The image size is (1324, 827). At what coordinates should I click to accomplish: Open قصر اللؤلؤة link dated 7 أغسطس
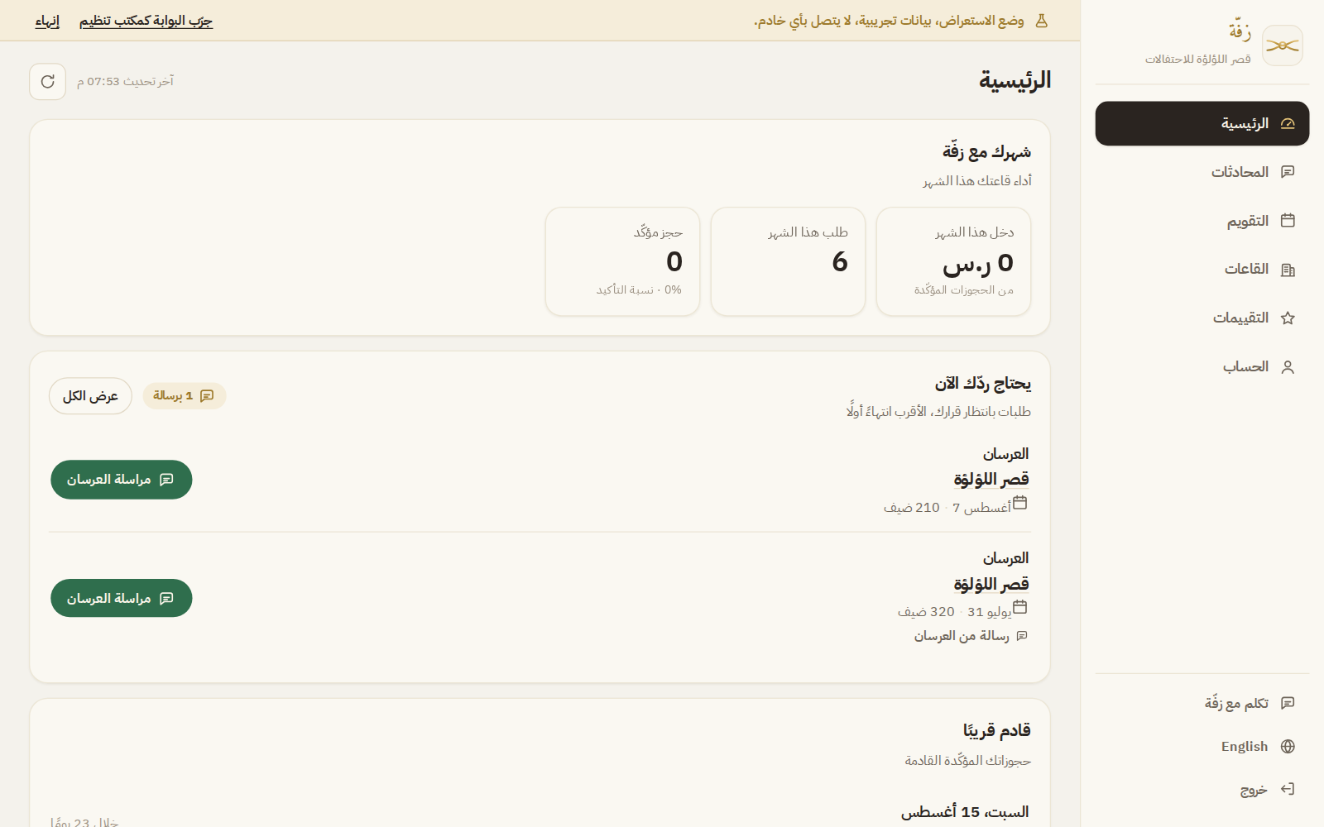coord(991,480)
